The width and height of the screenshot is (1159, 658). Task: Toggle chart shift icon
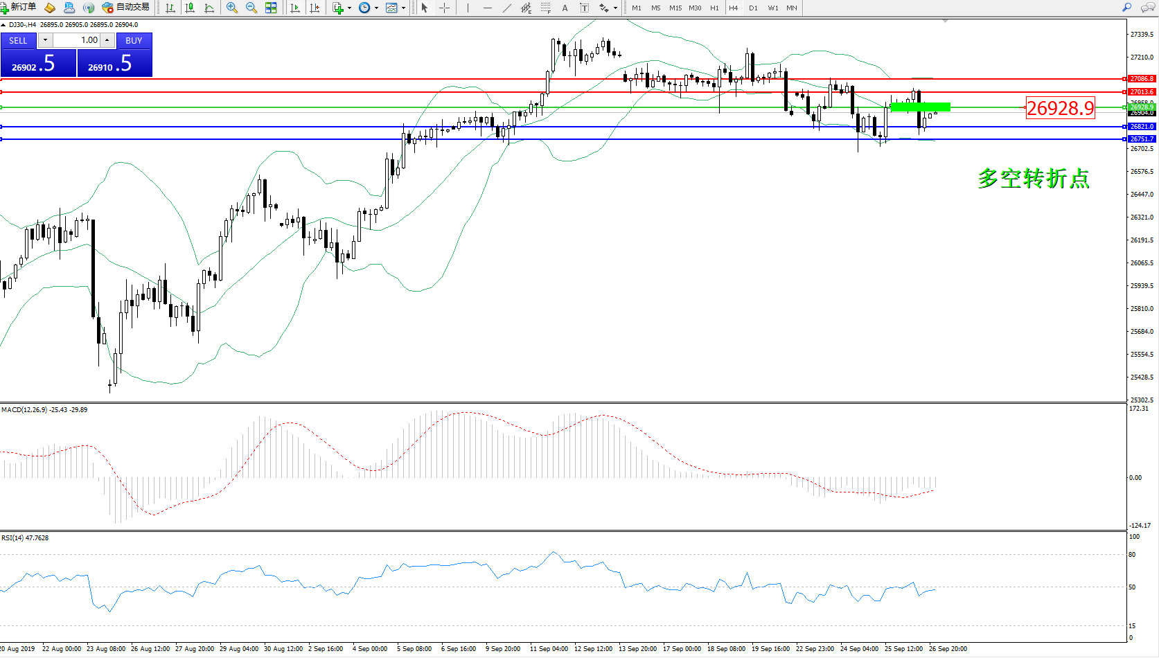pyautogui.click(x=315, y=8)
